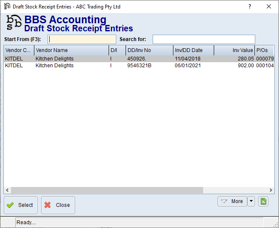The height and width of the screenshot is (228, 279).
Task: Sort by Inv Value column header
Action: (234, 50)
